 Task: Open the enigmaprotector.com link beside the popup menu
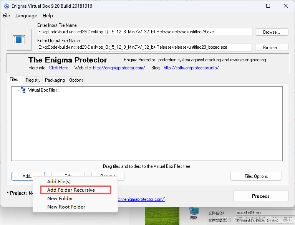point(142,199)
